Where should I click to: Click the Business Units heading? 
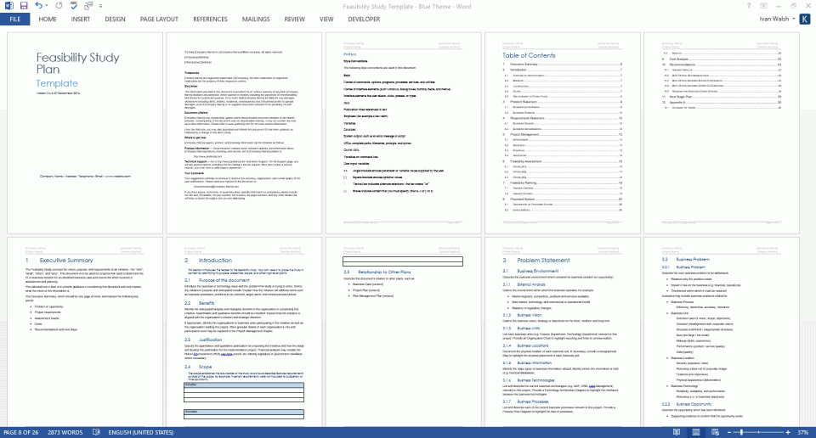click(528, 328)
